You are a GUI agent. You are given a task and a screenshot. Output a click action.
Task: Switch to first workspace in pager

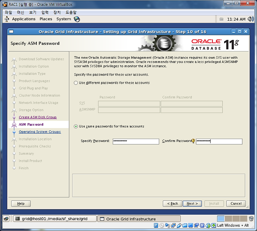tap(221, 219)
